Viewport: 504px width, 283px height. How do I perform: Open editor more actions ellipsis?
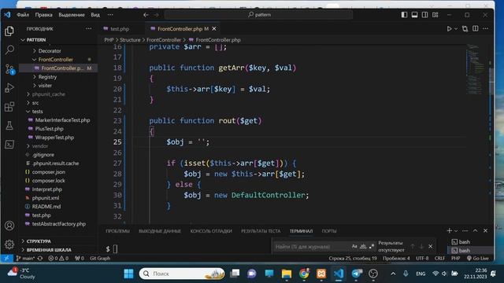[486, 28]
